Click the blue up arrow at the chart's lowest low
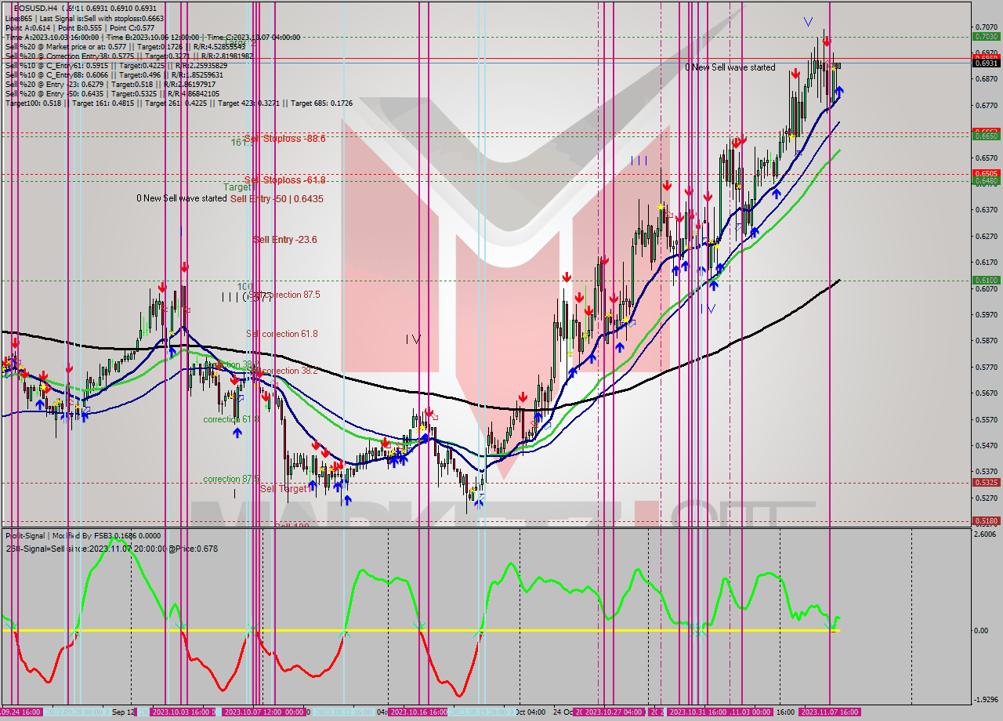This screenshot has height=721, width=1003. (479, 502)
